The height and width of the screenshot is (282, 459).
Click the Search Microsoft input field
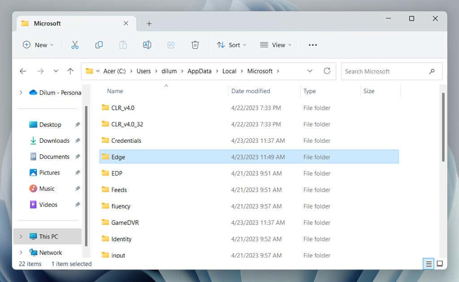click(x=385, y=71)
